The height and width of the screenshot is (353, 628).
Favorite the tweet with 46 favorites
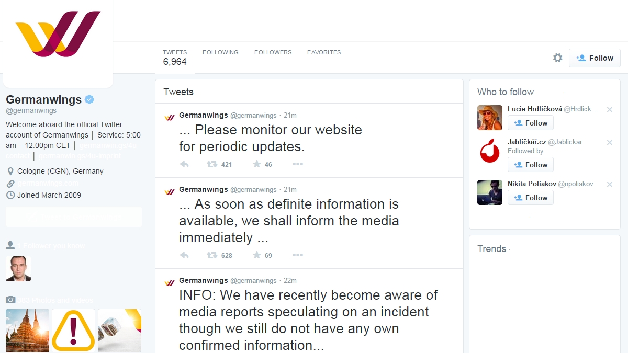[256, 164]
